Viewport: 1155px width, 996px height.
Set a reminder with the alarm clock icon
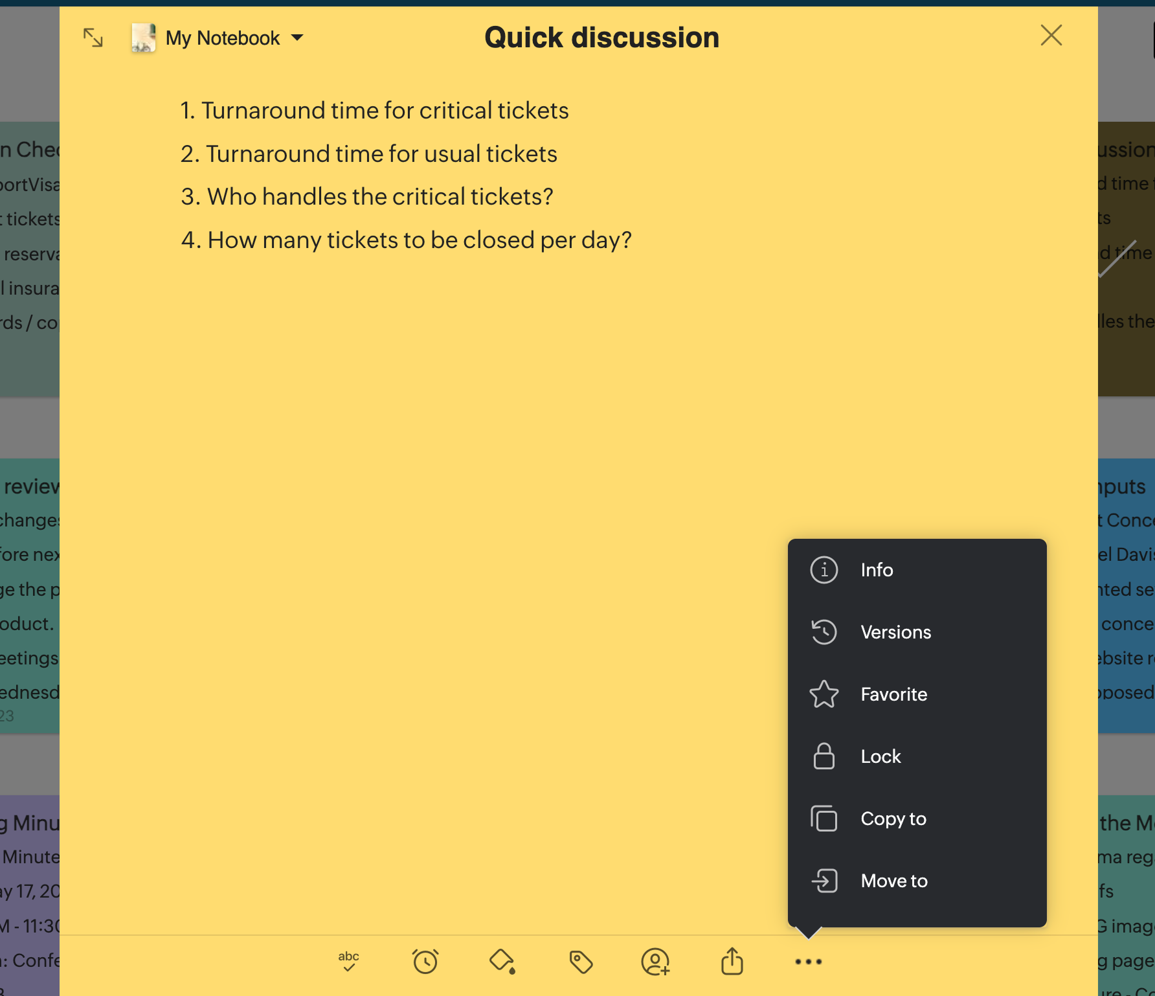425,962
